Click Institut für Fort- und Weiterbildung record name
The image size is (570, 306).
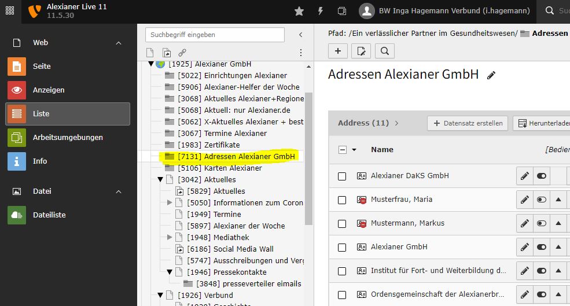click(x=439, y=270)
